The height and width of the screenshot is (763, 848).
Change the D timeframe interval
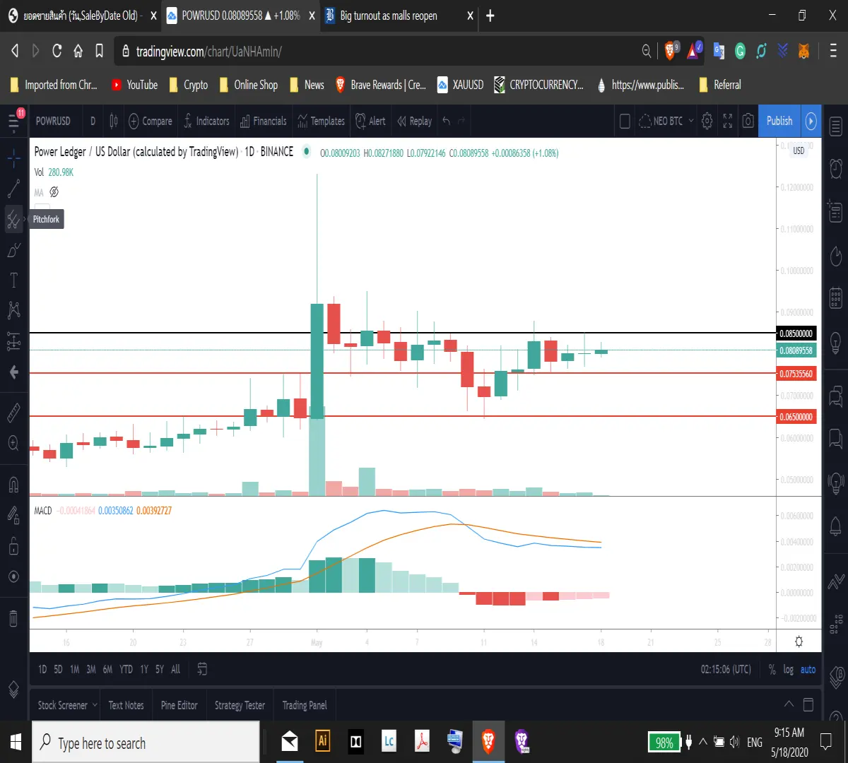(93, 121)
